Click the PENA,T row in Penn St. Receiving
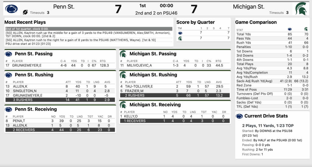Image resolution: width=312 pixels, height=167 pixels. 60,121
